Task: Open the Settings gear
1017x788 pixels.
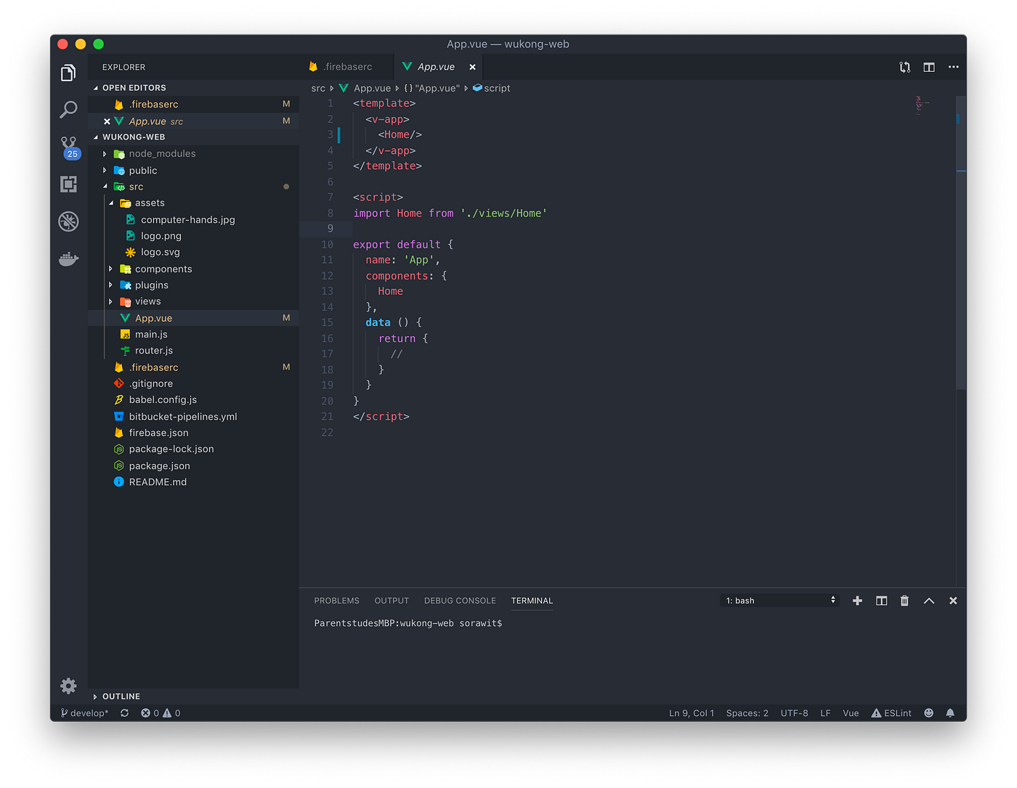Action: 68,686
